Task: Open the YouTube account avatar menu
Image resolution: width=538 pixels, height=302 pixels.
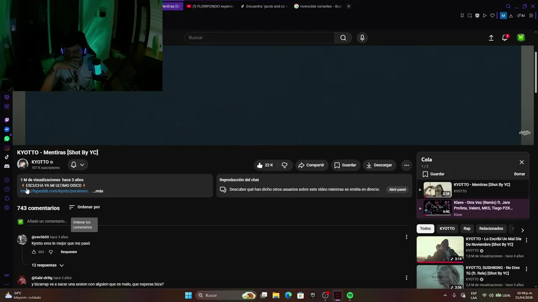Action: 521,38
